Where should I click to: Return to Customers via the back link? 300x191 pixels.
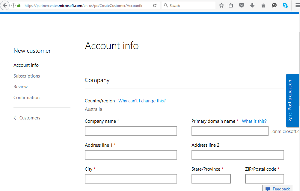point(27,118)
